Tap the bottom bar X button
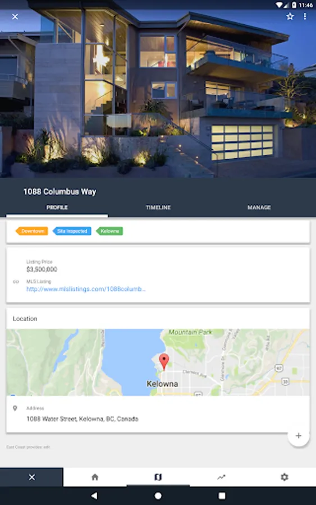316x505 pixels. click(x=31, y=477)
